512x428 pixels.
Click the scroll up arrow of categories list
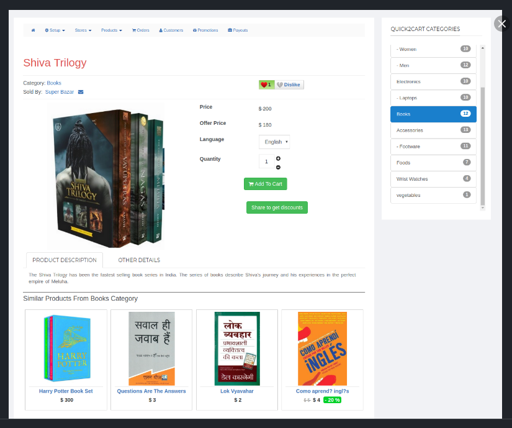483,48
